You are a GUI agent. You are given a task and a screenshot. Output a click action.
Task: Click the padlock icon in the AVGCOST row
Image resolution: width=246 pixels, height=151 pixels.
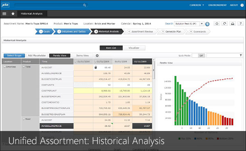(96, 67)
